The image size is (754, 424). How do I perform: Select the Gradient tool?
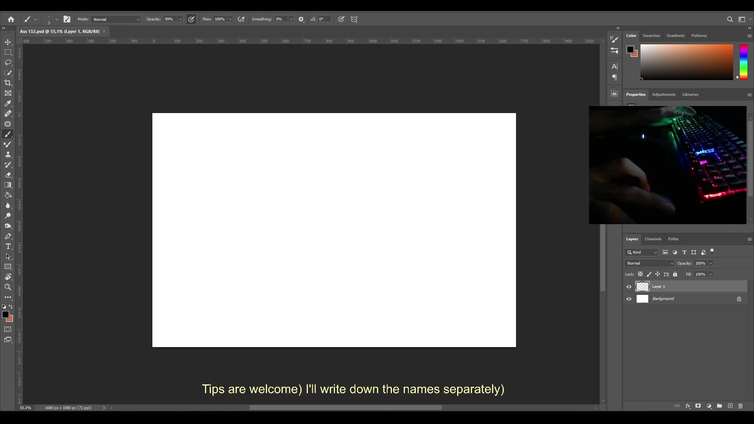(x=8, y=185)
